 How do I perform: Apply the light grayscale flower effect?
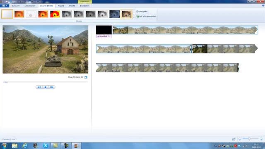coord(103,14)
